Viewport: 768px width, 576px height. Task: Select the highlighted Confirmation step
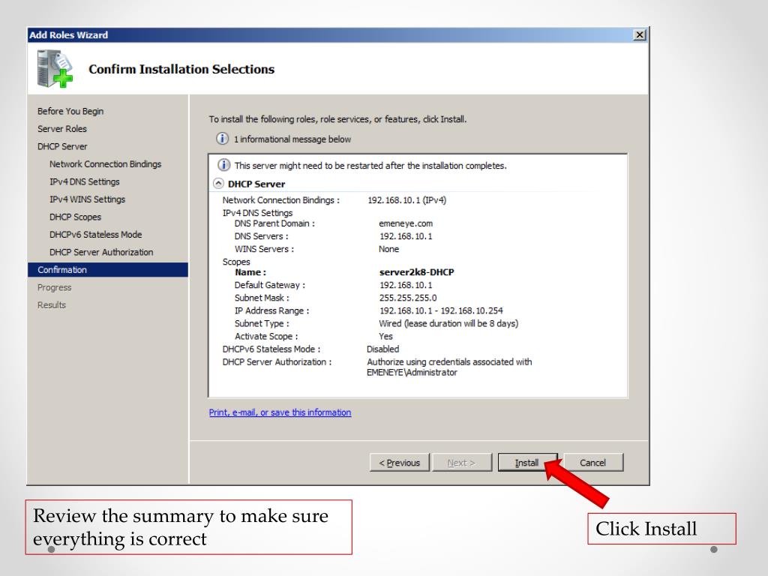click(108, 270)
